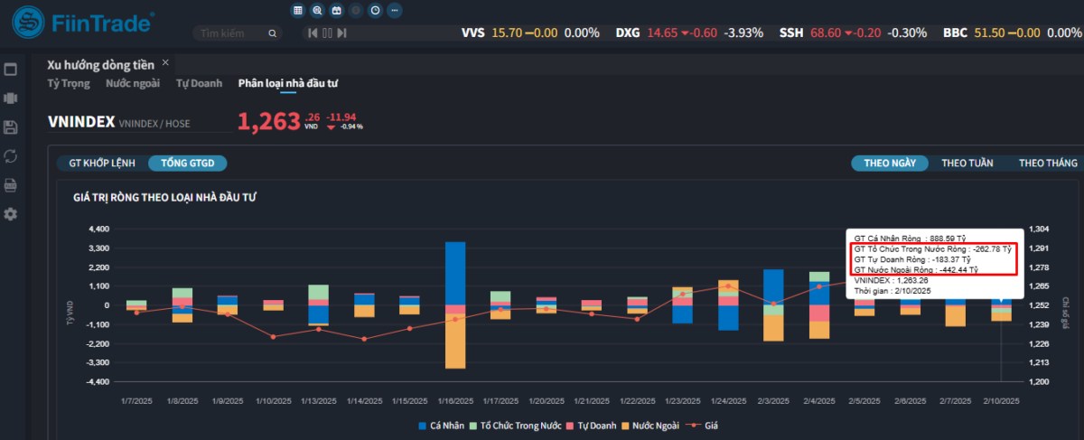Screen dimensions: 1084x440
Task: Select THEO TUẦN weekly period
Action: (967, 164)
